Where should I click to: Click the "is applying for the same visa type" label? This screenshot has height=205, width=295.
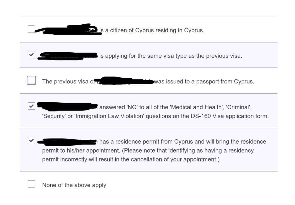[170, 56]
